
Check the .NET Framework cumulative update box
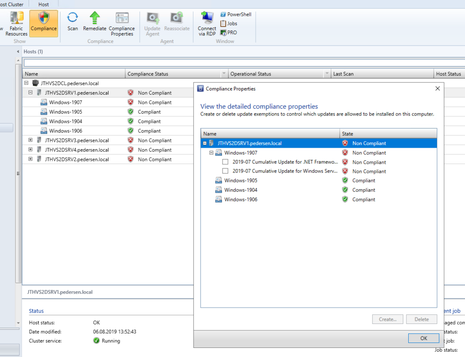[225, 162]
